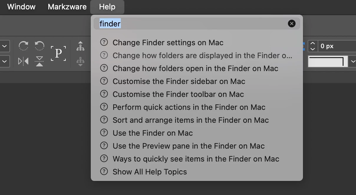
Task: Open the upper left toolbar dropdown
Action: coord(5,46)
